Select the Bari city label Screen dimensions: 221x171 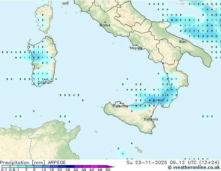pyautogui.click(x=183, y=42)
